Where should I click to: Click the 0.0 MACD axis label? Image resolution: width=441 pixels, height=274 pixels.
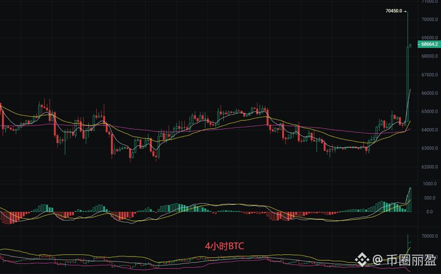pyautogui.click(x=429, y=212)
